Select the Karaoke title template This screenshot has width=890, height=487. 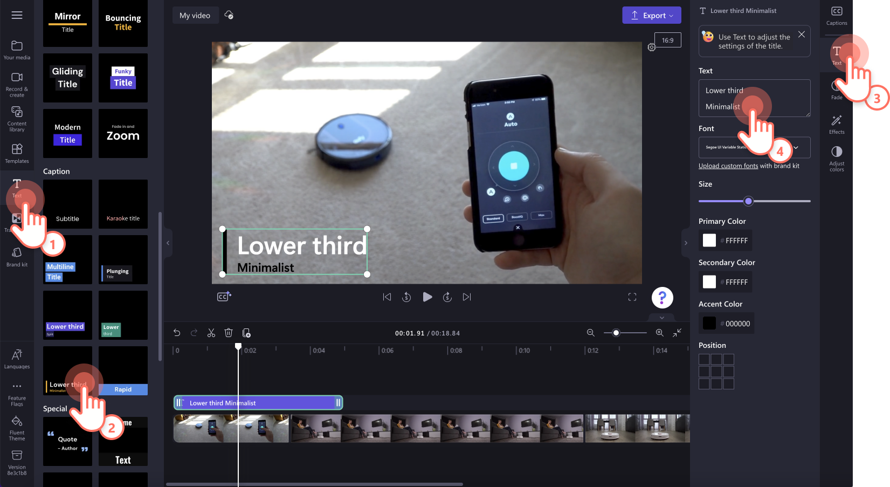point(123,204)
